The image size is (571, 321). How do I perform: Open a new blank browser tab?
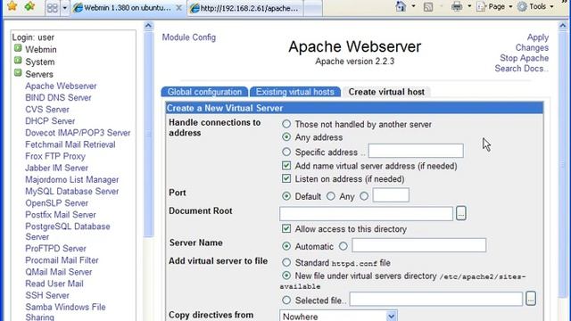(313, 8)
